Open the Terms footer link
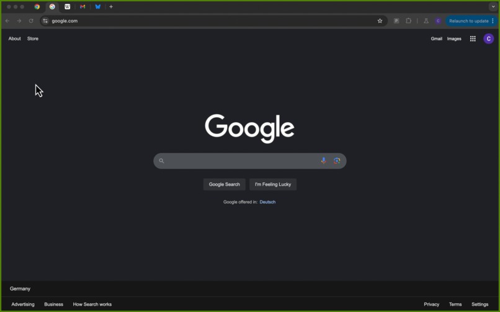Image resolution: width=500 pixels, height=312 pixels. (455, 305)
